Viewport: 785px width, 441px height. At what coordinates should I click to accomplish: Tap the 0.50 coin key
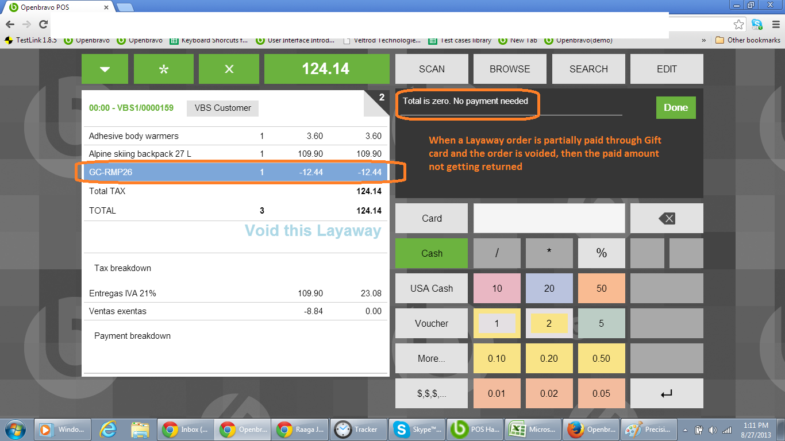pyautogui.click(x=602, y=358)
